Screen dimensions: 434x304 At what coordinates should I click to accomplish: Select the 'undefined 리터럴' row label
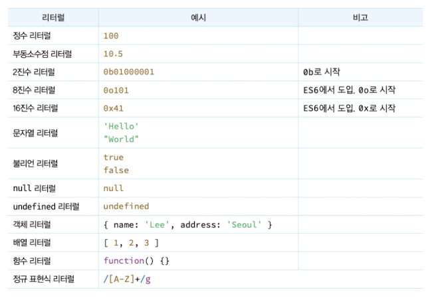pyautogui.click(x=47, y=206)
